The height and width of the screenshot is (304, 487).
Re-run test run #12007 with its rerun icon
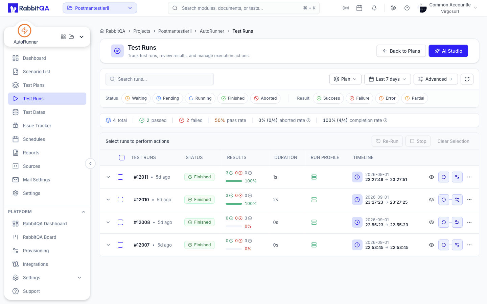click(444, 245)
